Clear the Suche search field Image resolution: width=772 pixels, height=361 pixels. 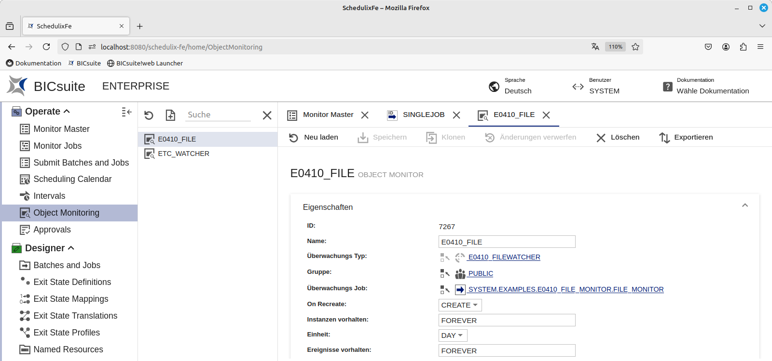(267, 115)
